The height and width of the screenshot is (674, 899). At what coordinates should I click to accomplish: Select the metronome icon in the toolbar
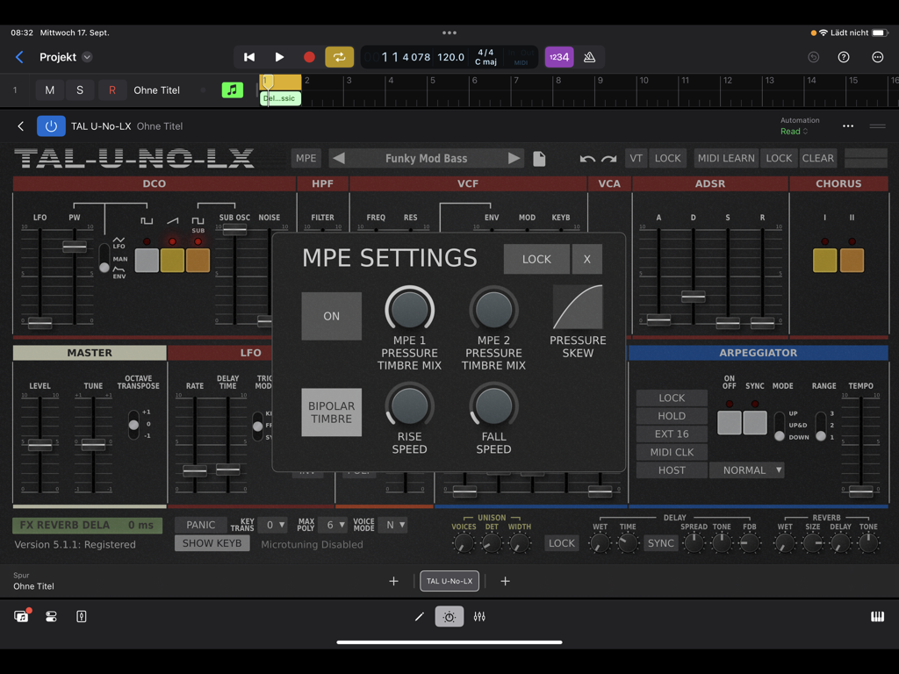(587, 56)
